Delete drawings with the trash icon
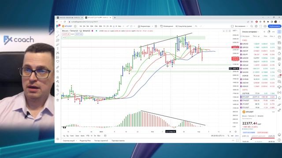This screenshot has width=282, height=158. tap(58, 100)
